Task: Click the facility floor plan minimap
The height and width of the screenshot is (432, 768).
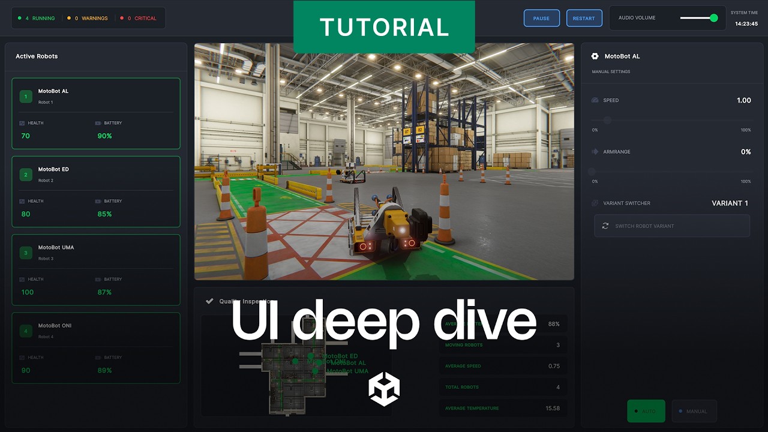Action: 297,366
